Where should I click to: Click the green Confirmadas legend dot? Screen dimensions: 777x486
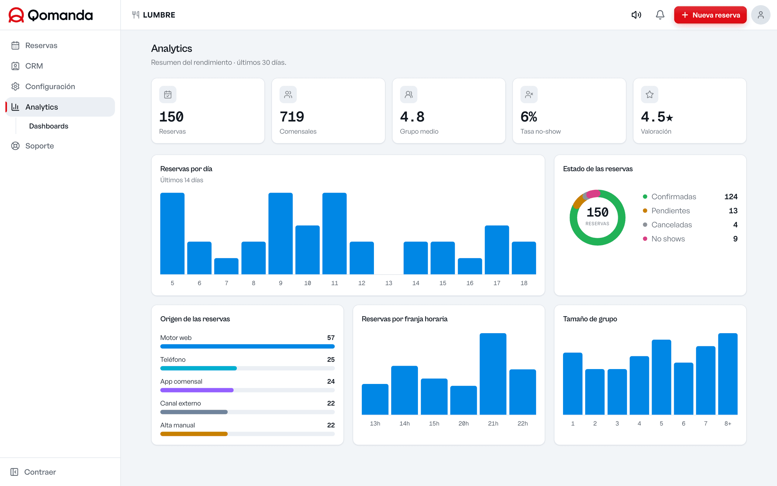(x=645, y=197)
